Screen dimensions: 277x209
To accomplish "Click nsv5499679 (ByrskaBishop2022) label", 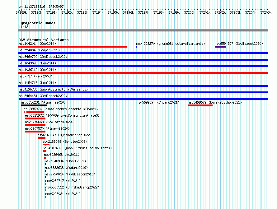I will [x=215, y=102].
